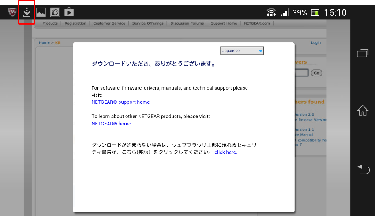
Task: Click the 'ersion 2.0' link in sidebar
Action: point(304,114)
